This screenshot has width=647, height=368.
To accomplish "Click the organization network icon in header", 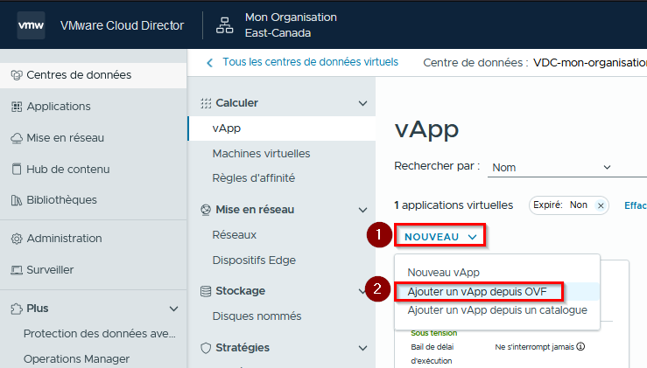I will (x=224, y=25).
